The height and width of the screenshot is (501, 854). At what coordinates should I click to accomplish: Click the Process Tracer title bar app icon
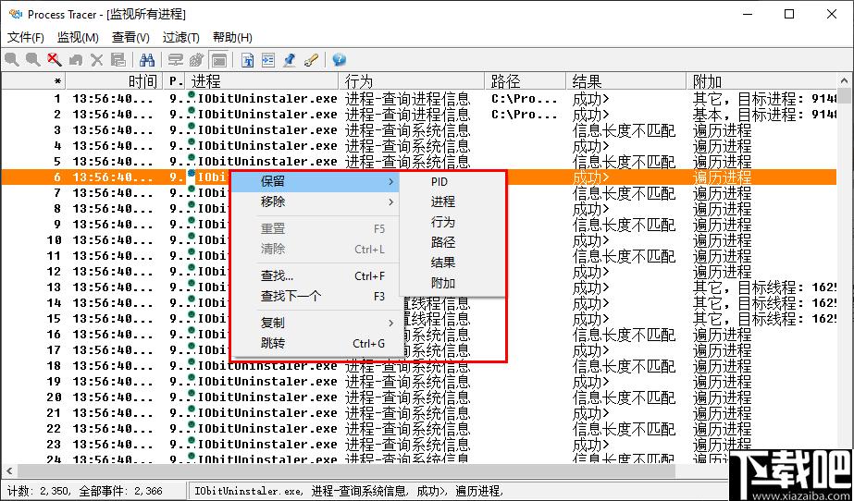15,14
